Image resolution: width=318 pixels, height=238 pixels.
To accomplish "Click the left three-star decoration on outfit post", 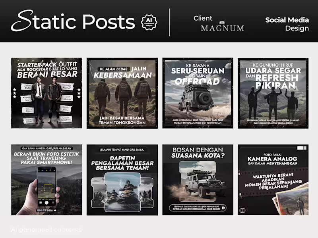I will (x=15, y=93).
